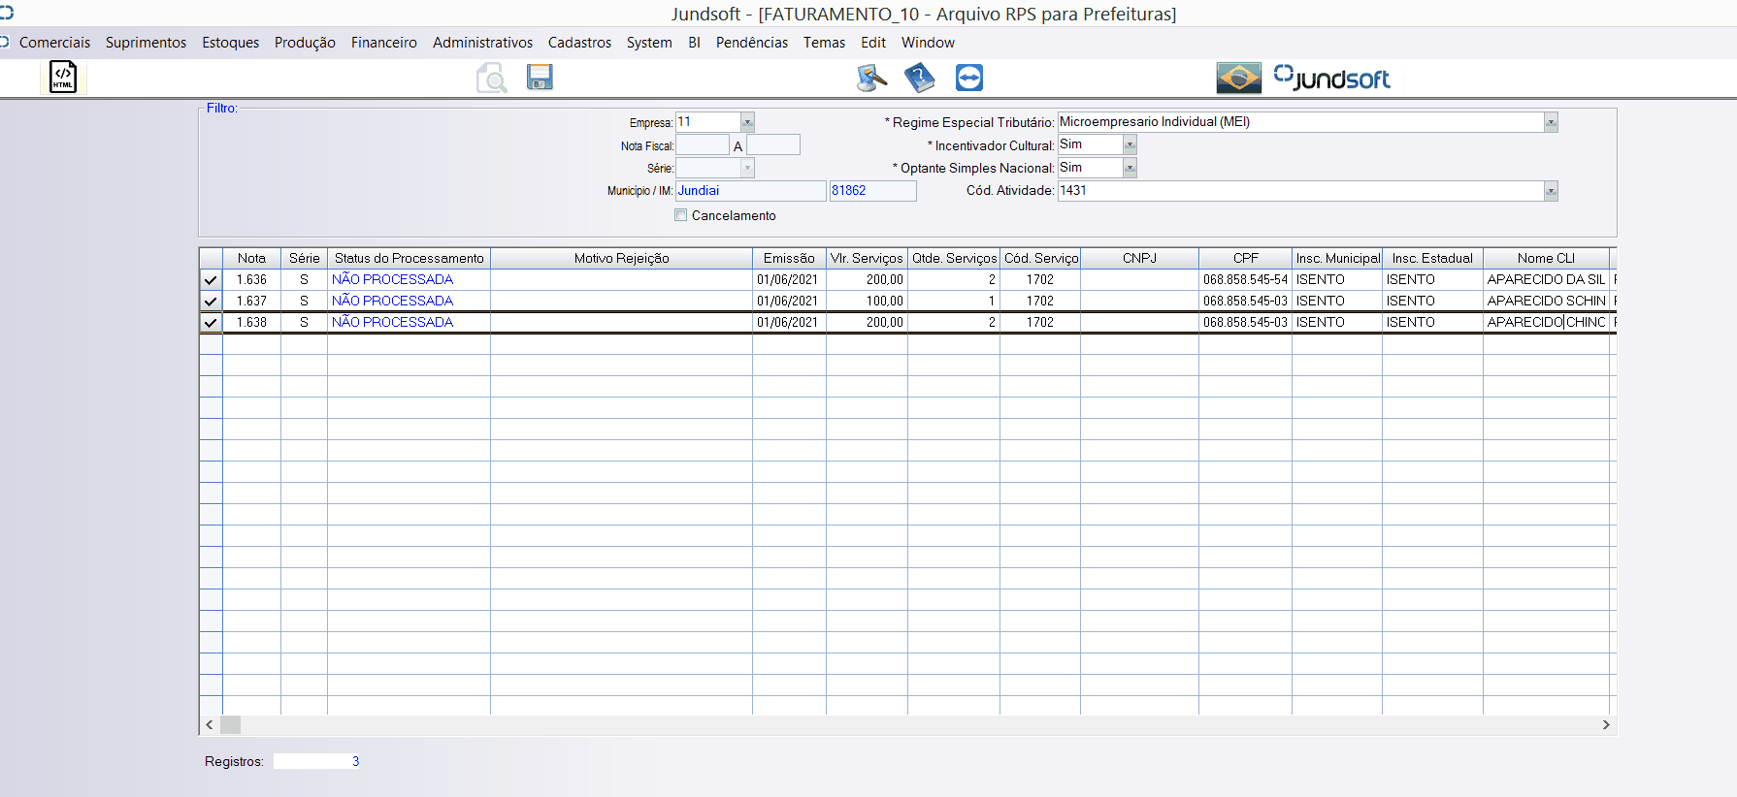This screenshot has width=1737, height=797.
Task: Expand the Regime Especial Tributário dropdown
Action: 1551,122
